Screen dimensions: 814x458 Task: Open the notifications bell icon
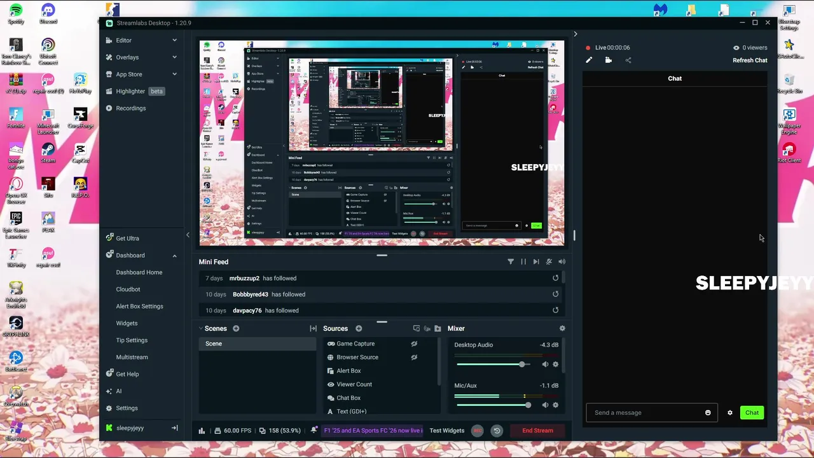pyautogui.click(x=314, y=430)
